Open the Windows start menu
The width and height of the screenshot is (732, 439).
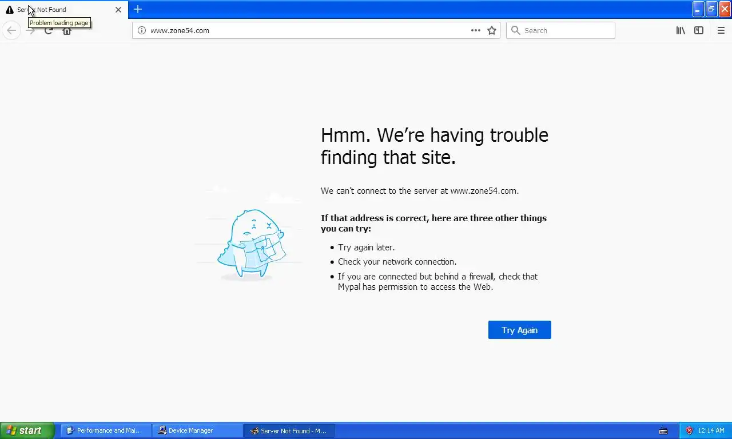pos(27,430)
